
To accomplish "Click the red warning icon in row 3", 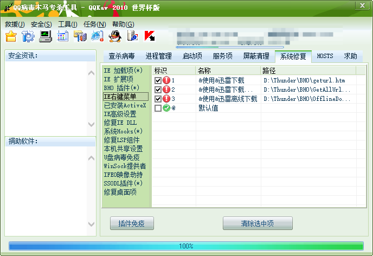I will click(166, 99).
